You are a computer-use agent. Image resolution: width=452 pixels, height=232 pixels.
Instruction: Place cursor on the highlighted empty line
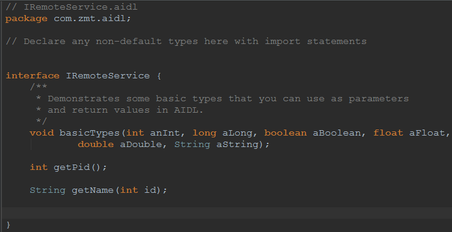point(226,213)
